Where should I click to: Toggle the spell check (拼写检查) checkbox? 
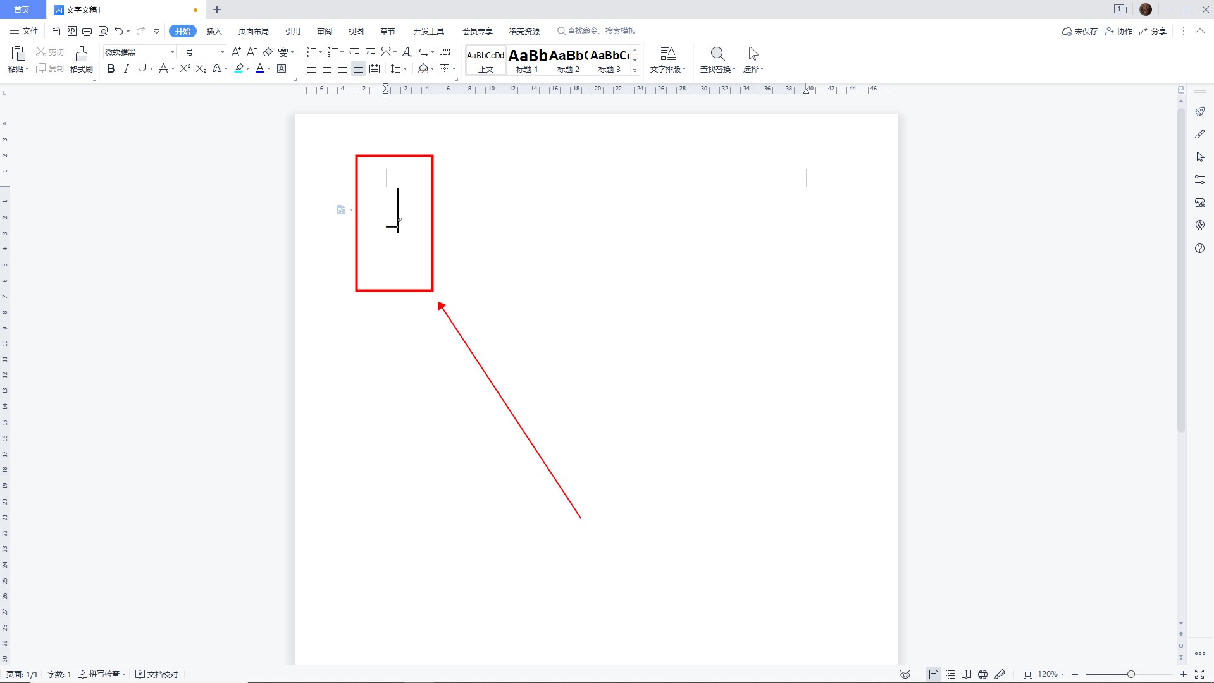tap(83, 674)
